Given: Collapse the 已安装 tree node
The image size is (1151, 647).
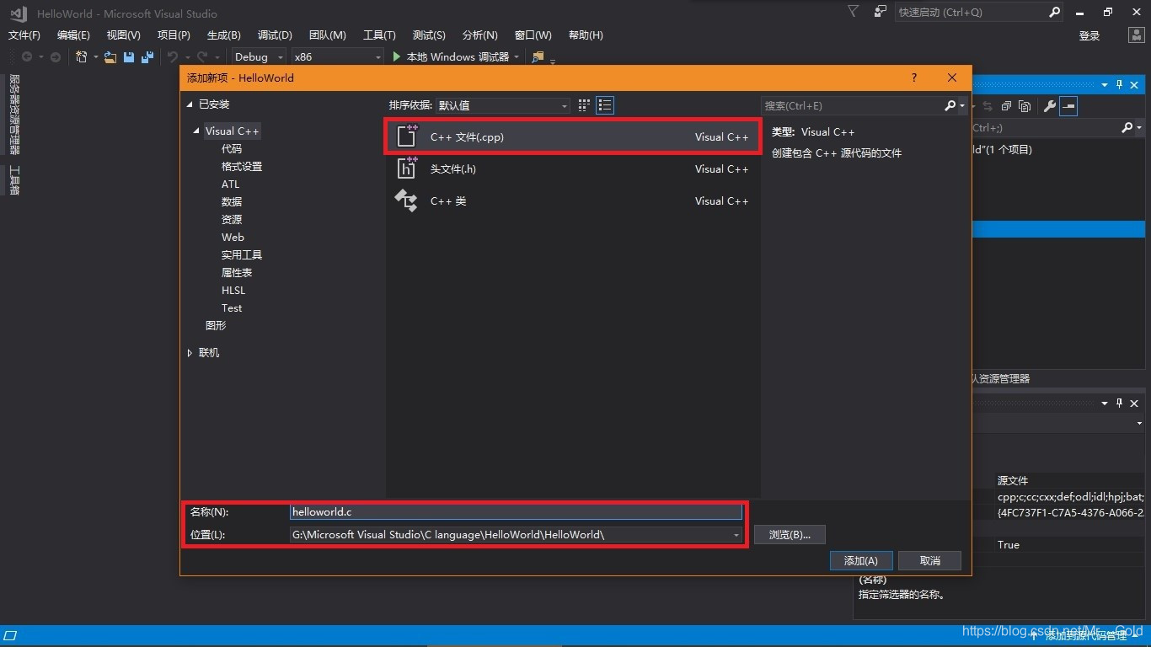Looking at the screenshot, I should click(x=190, y=104).
